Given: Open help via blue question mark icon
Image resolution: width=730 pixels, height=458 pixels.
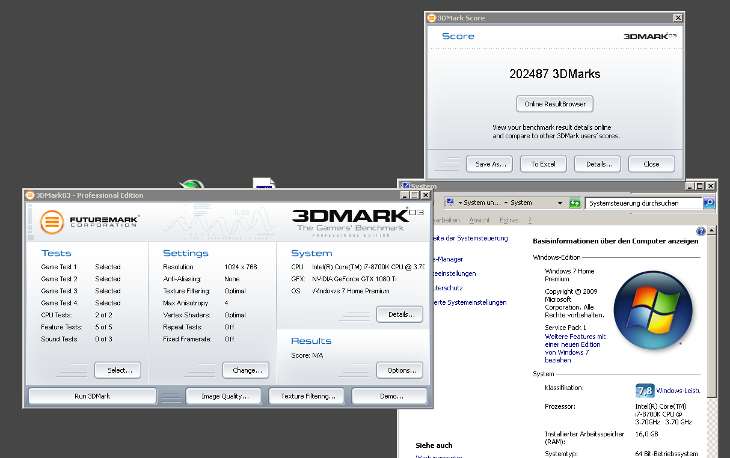Looking at the screenshot, I should pyautogui.click(x=701, y=231).
